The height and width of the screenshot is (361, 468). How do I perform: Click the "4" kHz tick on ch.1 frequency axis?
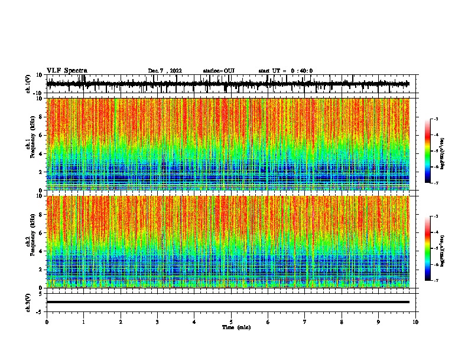(41, 154)
